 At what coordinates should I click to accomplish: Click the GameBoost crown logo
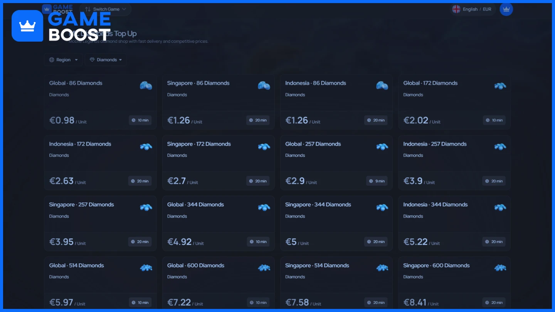[27, 26]
